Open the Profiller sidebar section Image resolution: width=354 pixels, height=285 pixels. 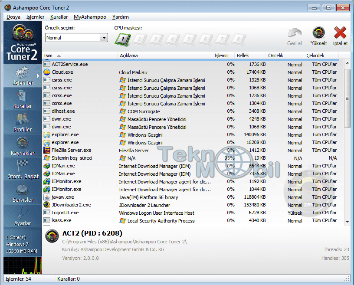tap(23, 123)
